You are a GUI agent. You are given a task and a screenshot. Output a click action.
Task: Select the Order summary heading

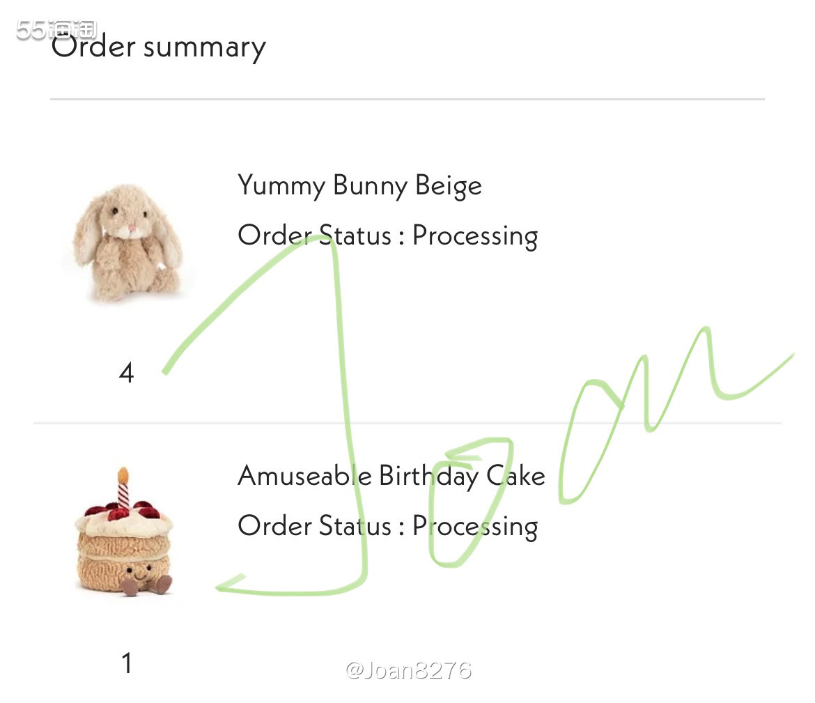159,47
